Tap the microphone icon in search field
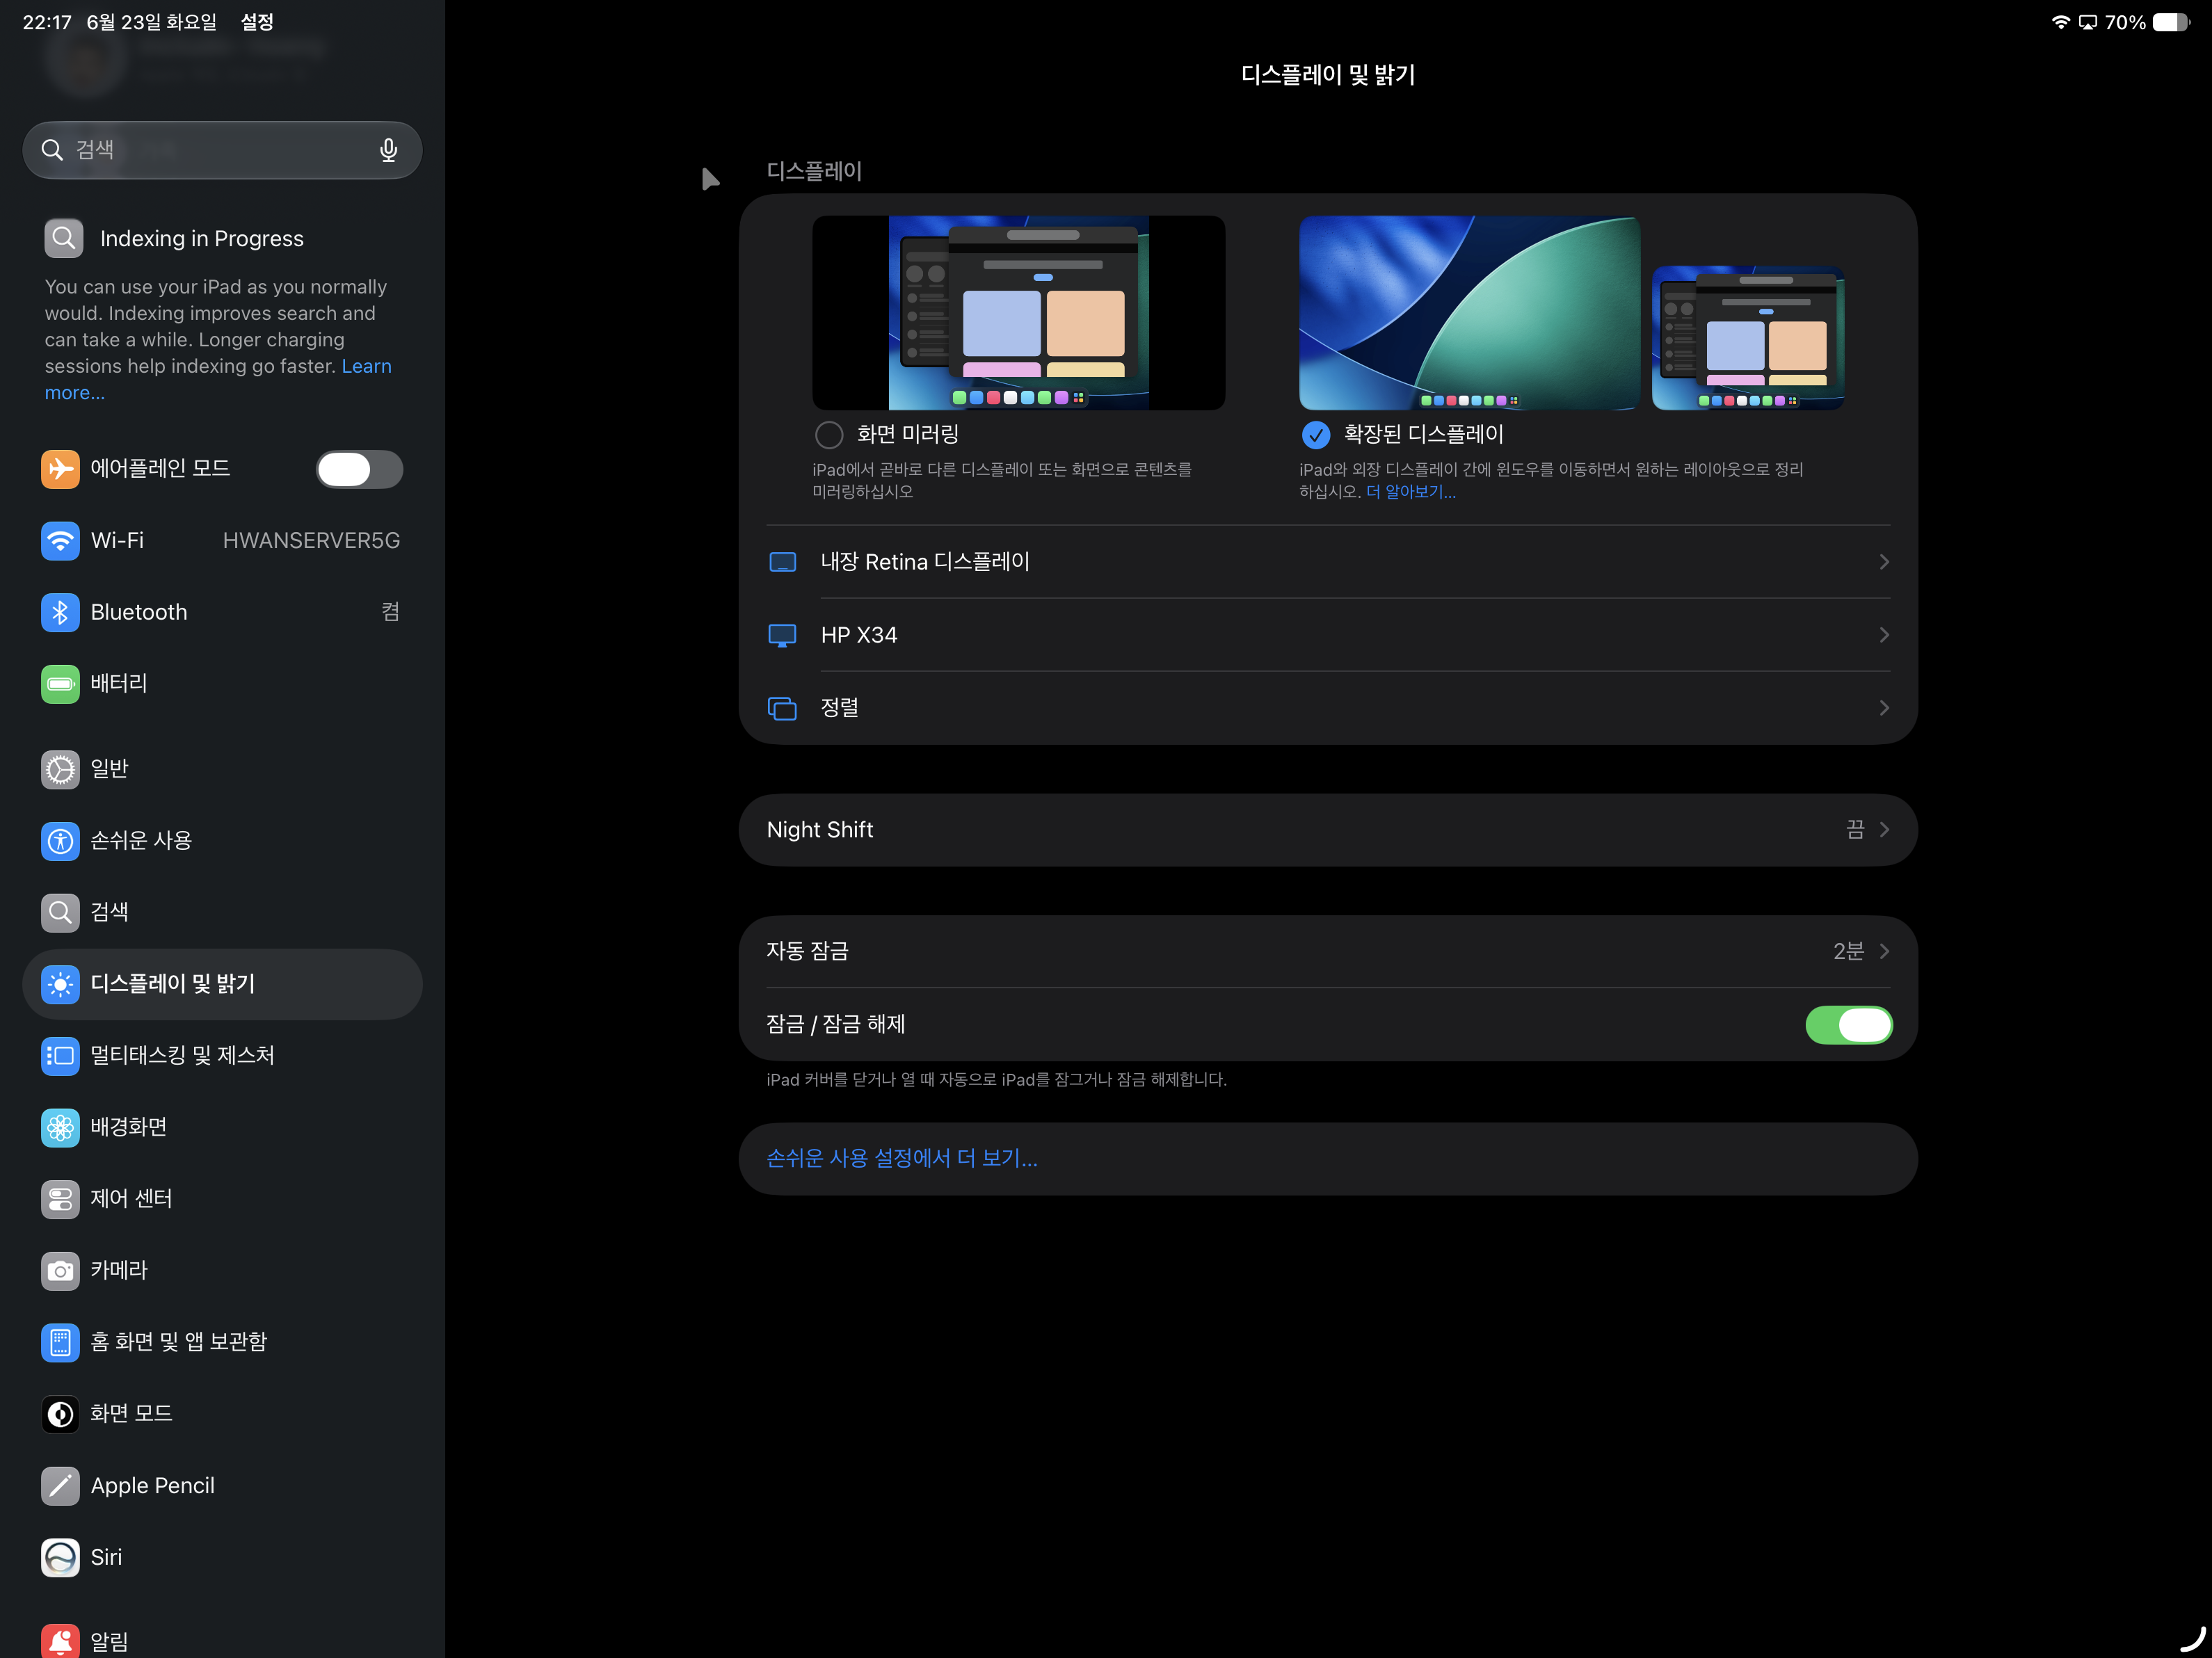2212x1658 pixels. (x=388, y=150)
